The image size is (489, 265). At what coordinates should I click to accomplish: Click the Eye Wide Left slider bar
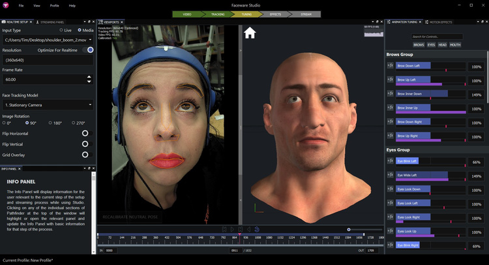(x=431, y=175)
